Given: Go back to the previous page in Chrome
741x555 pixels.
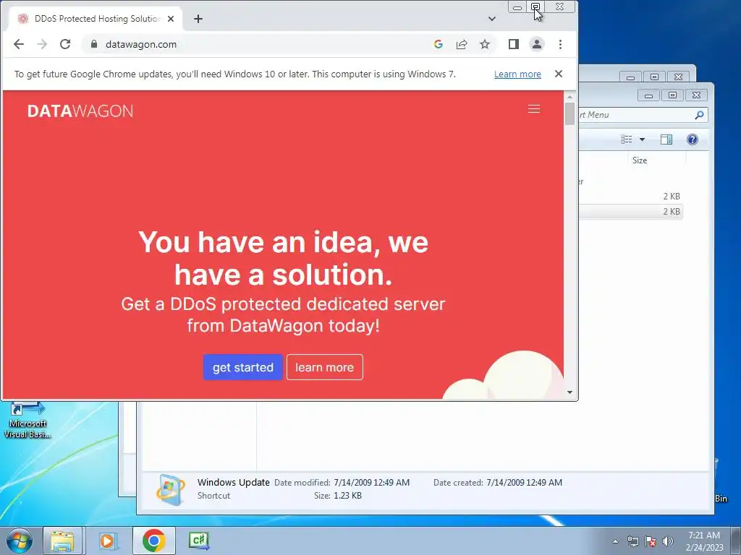Looking at the screenshot, I should click(x=18, y=44).
